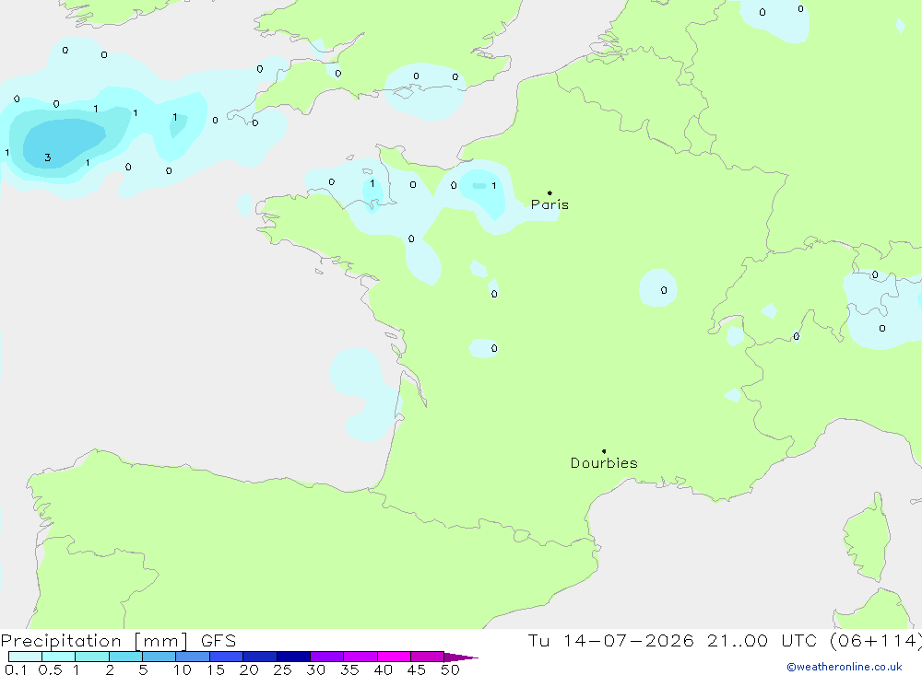
Task: Click the legend's over-50 arrow tip
Action: 462,657
